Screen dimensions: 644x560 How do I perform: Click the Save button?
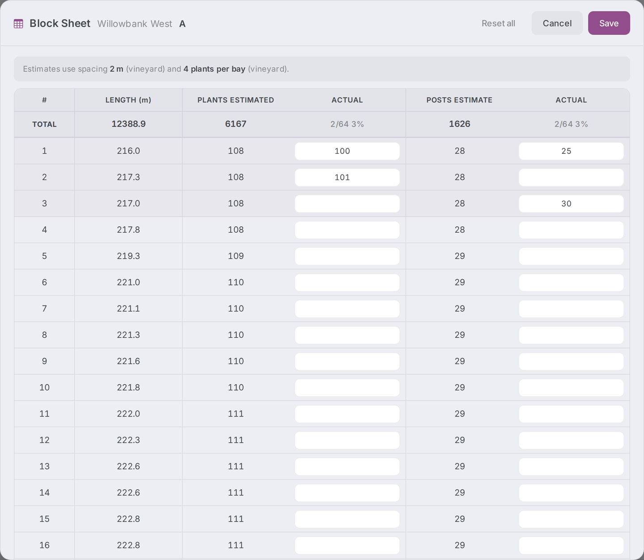609,23
